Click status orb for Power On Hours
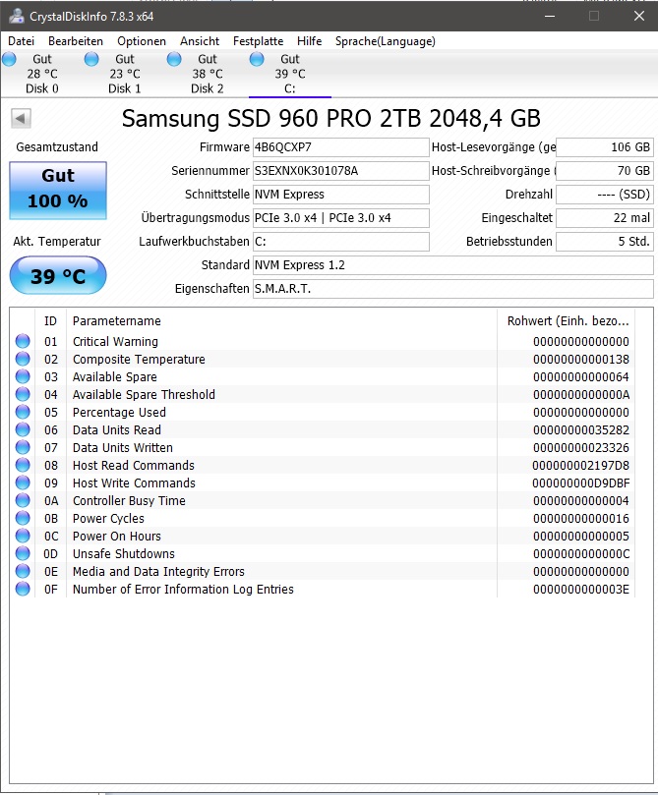 pyautogui.click(x=23, y=536)
